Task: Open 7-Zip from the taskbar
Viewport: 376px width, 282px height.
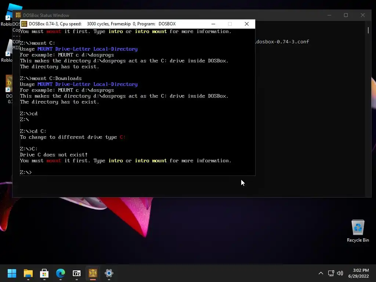Action: pyautogui.click(x=76, y=273)
